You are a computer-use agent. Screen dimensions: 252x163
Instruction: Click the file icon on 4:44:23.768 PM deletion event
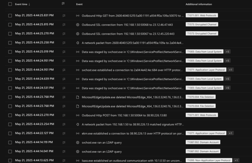tap(77, 97)
